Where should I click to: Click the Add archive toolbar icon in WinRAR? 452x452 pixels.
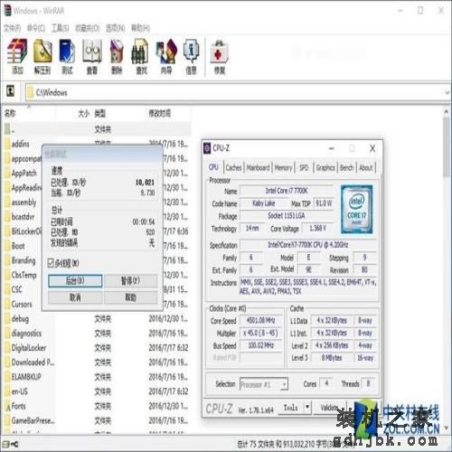pyautogui.click(x=17, y=57)
